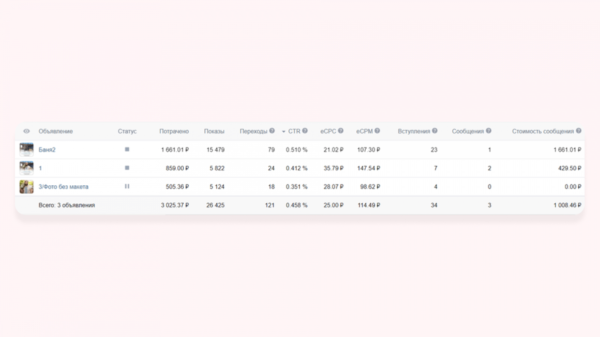
Task: Sort by the Объявление column header
Action: point(55,131)
